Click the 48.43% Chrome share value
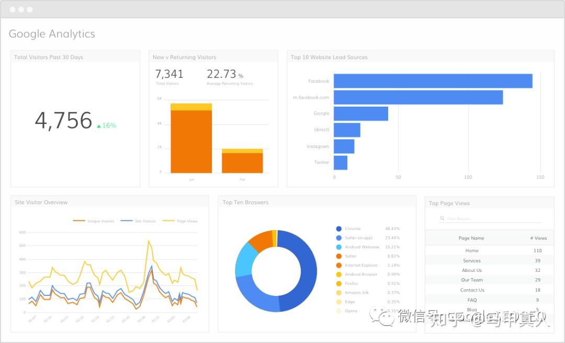The image size is (565, 343). pos(392,229)
